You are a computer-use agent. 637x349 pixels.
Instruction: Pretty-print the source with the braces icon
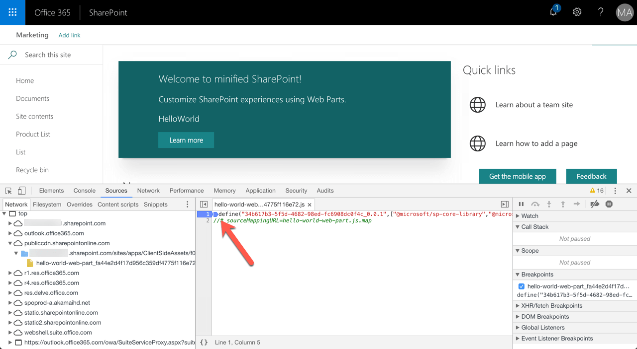click(204, 343)
